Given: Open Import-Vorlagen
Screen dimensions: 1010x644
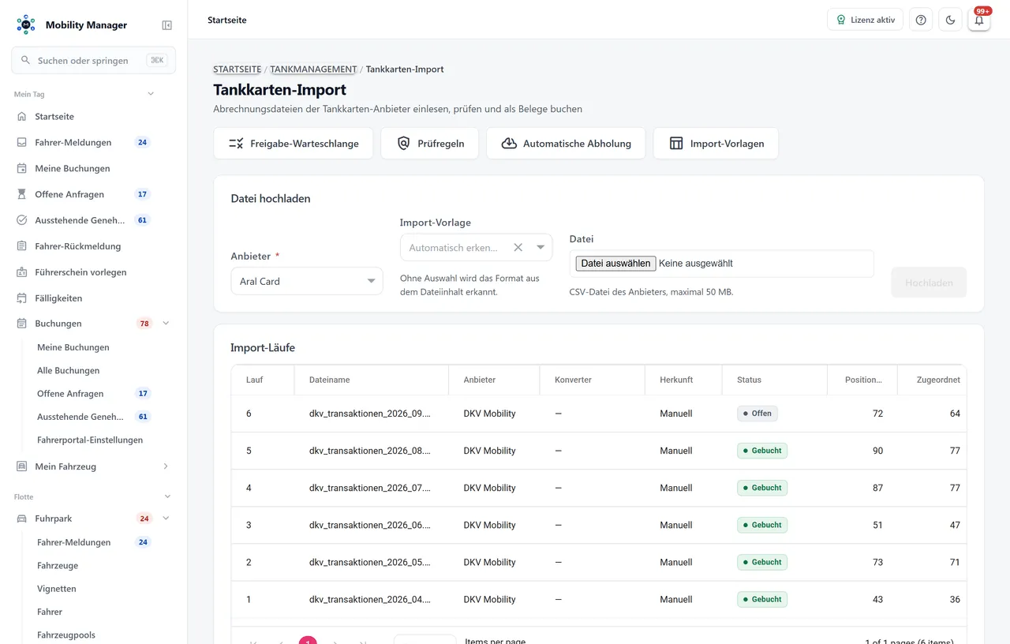Looking at the screenshot, I should 716,144.
